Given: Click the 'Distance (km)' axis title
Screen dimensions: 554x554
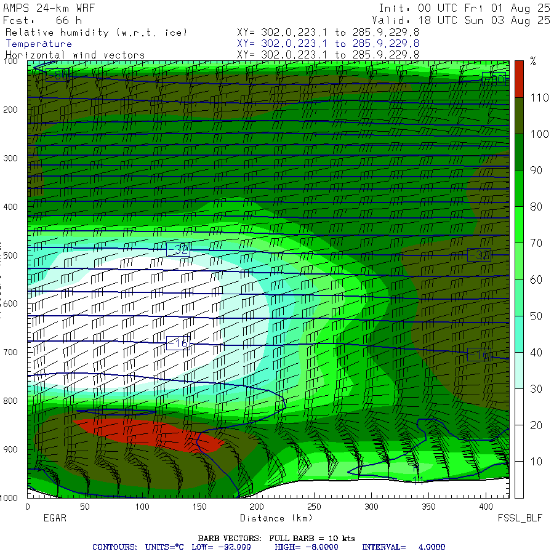Looking at the screenshot, I should pos(276,518).
